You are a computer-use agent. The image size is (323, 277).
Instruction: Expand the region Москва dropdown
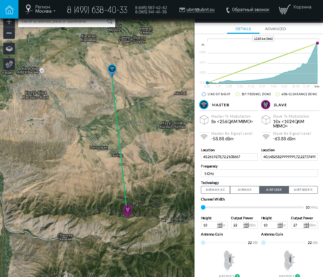(45, 11)
